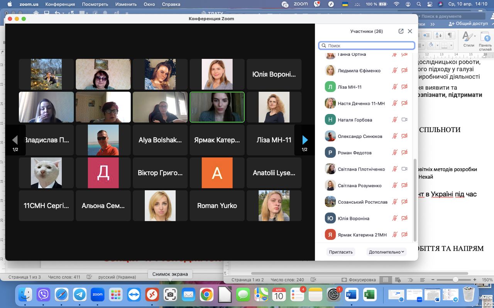Click the Ukrainian flag input source icon
Screen dimensions: 494x308
345,4
